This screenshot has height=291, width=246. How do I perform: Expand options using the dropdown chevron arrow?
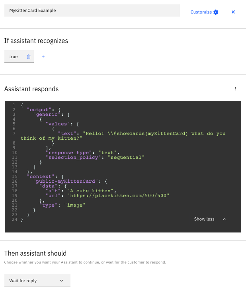click(x=61, y=281)
